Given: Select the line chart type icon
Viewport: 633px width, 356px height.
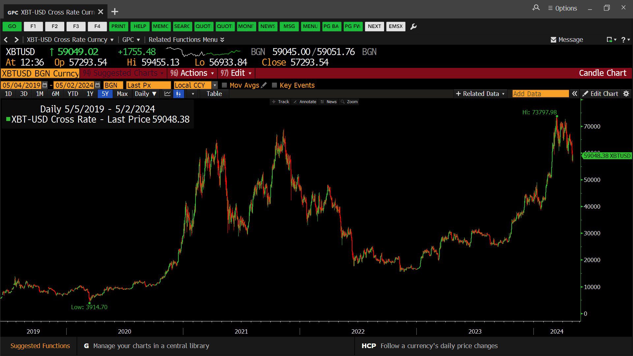Looking at the screenshot, I should click(167, 94).
